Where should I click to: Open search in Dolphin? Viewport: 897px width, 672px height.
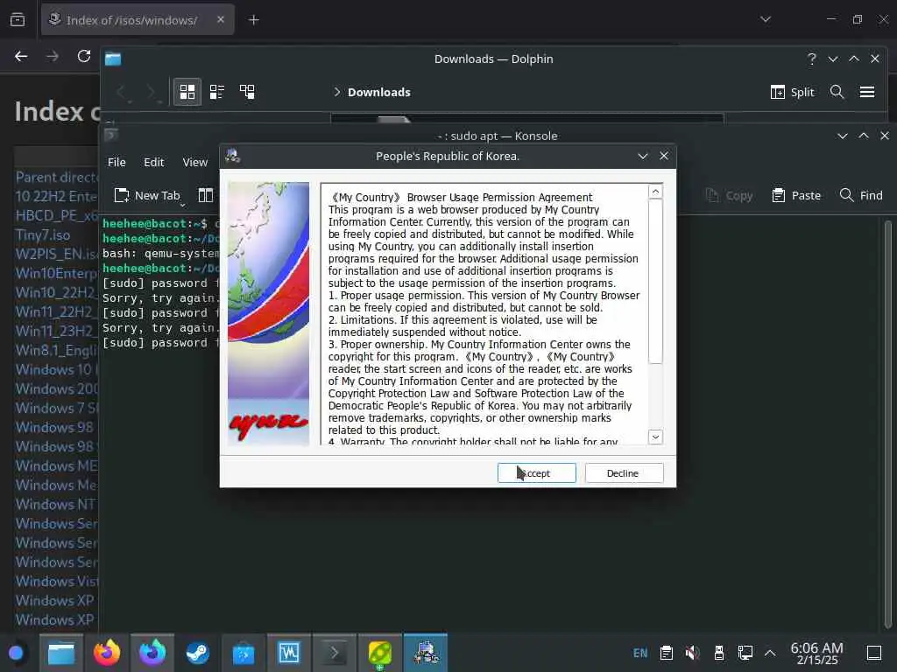click(837, 92)
